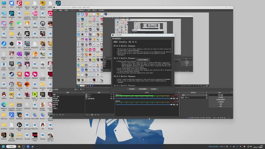This screenshot has height=149, width=265.
Task: Toggle lock icon of middle source row
Action: [x=114, y=97]
